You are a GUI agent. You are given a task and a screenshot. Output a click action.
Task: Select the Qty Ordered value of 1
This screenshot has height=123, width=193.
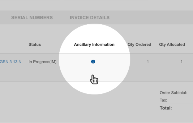click(x=148, y=62)
